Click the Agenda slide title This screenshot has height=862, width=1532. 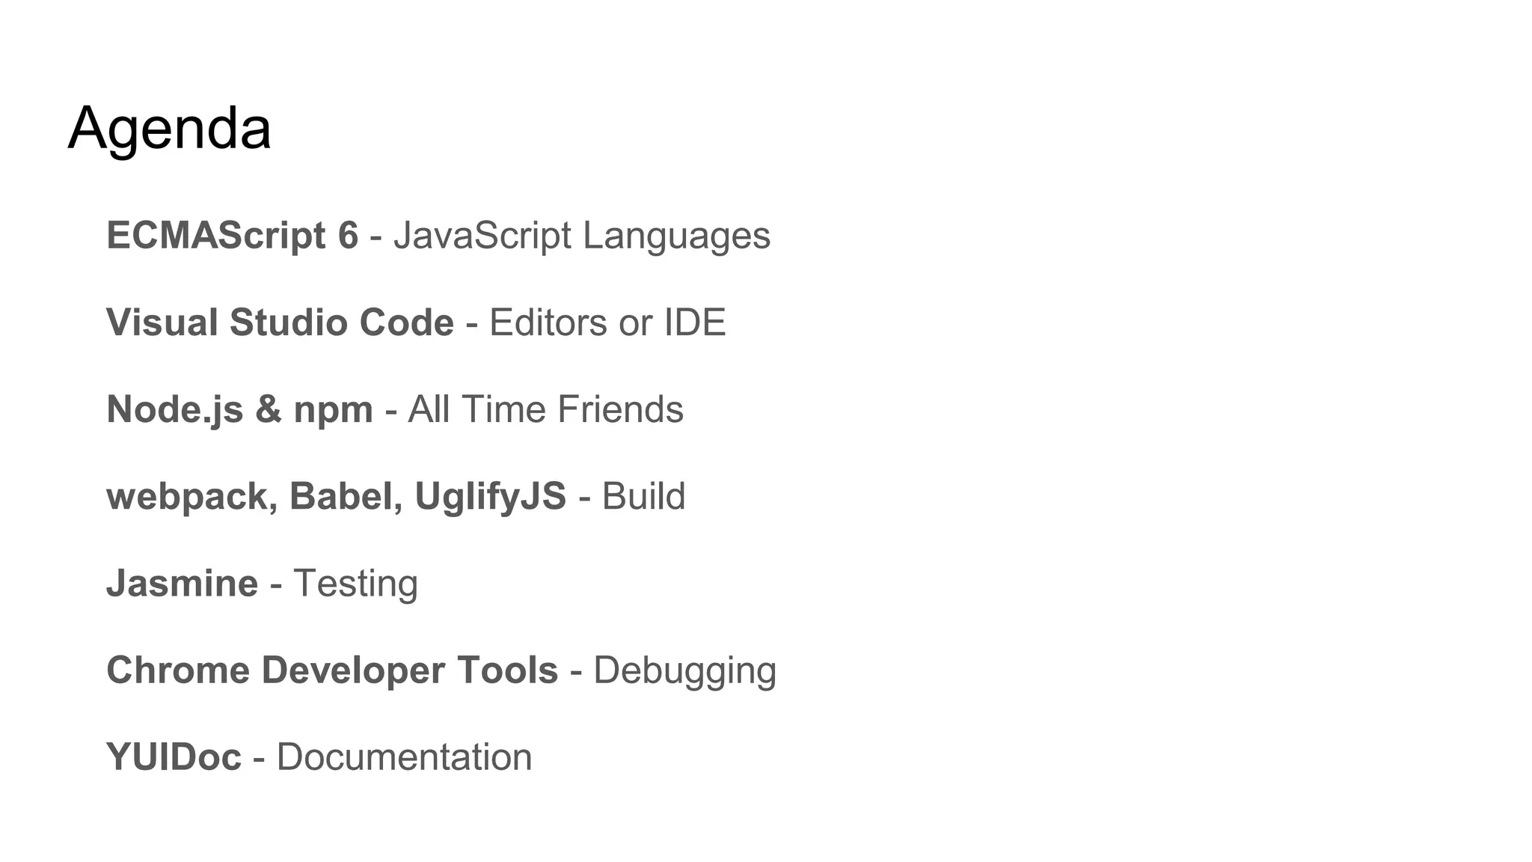(169, 129)
